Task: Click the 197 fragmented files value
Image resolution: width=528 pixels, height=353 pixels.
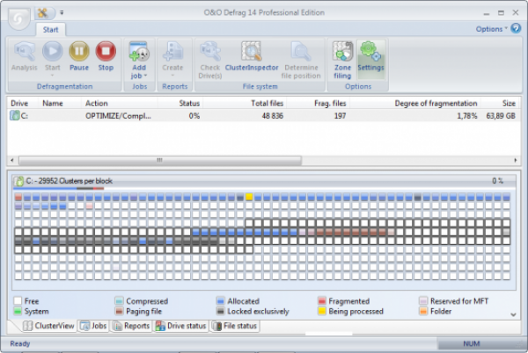Action: click(x=340, y=116)
